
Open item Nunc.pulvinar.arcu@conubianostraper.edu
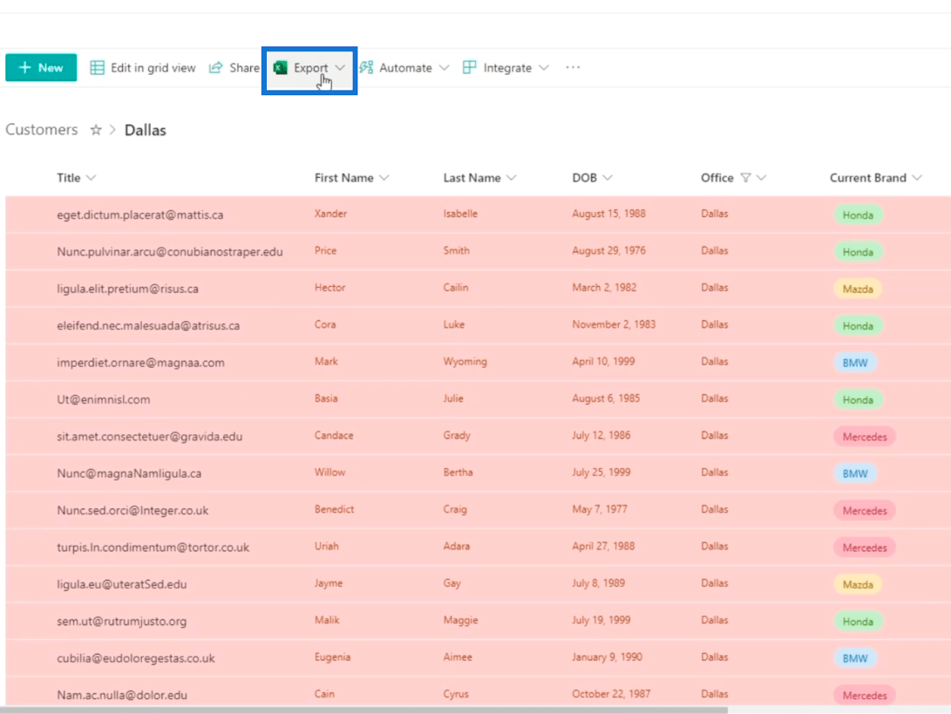[170, 252]
